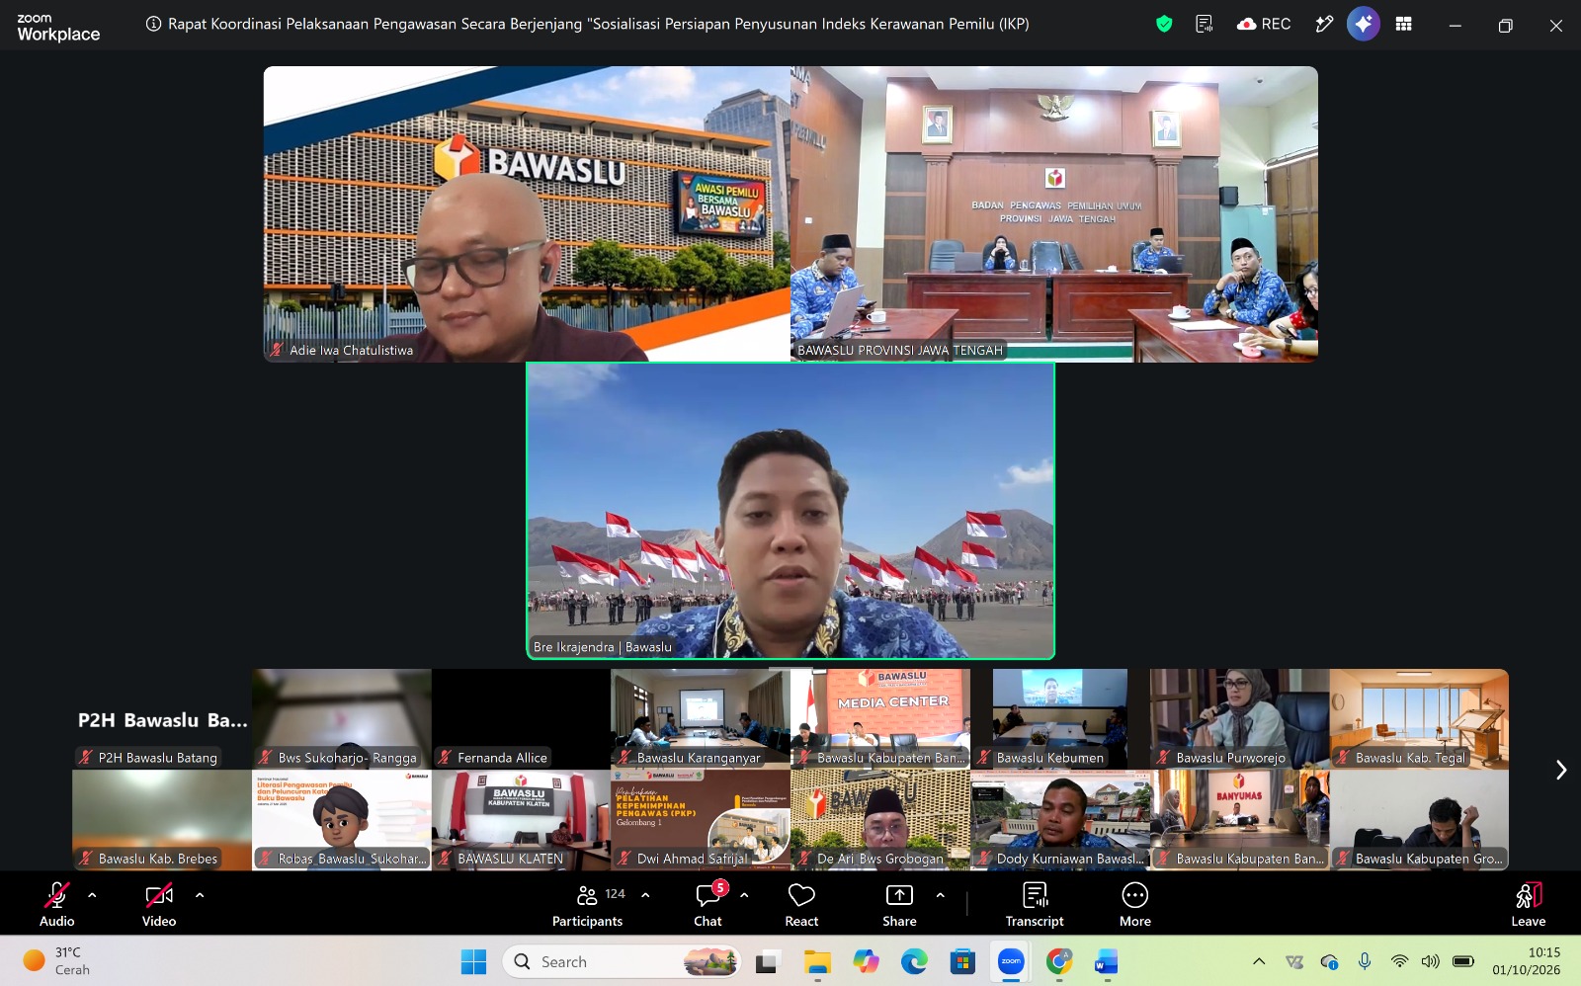Select Adie Iwa Chatulistiwa video tile
Viewport: 1581px width, 986px height.
tap(527, 213)
